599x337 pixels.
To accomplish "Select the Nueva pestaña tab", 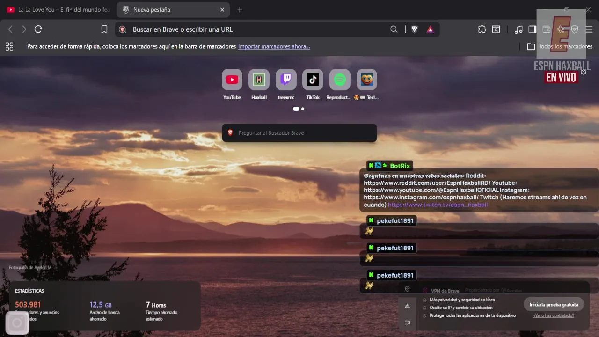I will coord(172,10).
